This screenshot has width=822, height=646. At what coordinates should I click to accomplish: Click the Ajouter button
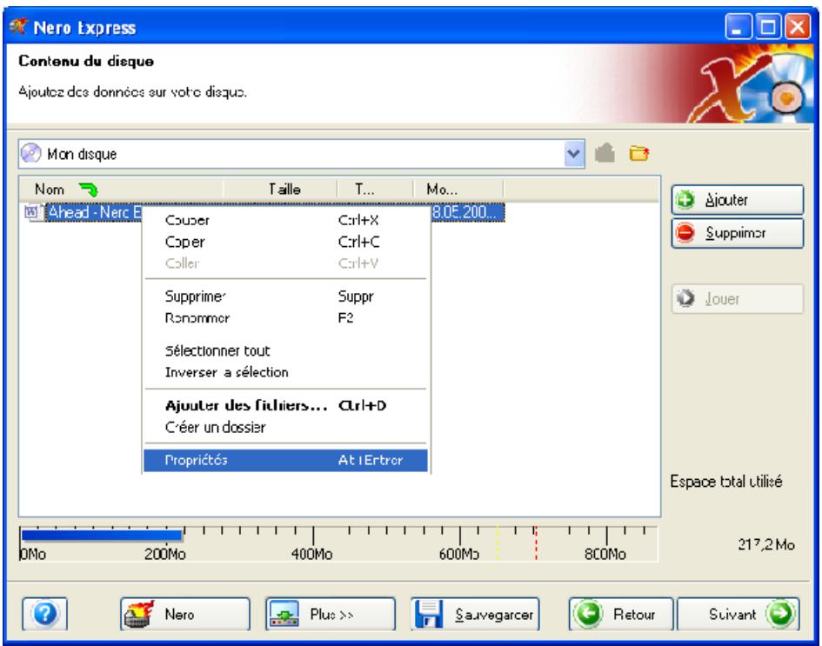click(737, 200)
